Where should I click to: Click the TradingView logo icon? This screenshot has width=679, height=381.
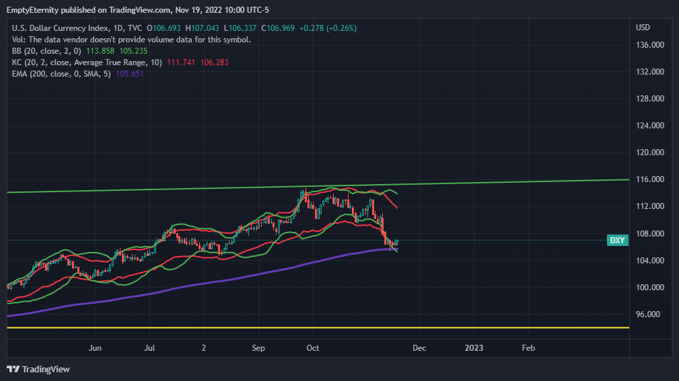(x=13, y=369)
